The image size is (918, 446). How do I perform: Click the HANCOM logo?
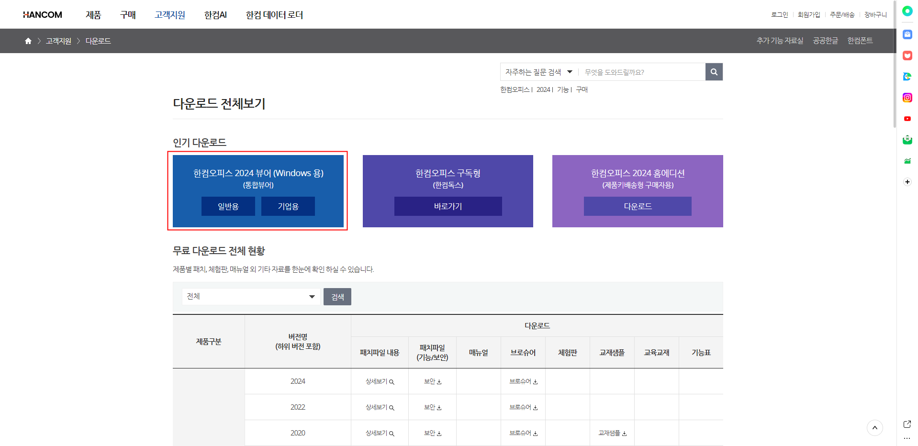click(43, 15)
